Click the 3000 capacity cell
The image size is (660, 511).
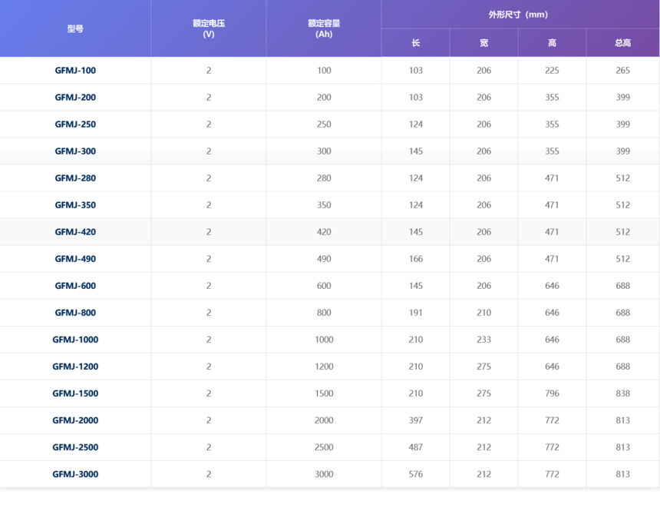click(x=324, y=474)
